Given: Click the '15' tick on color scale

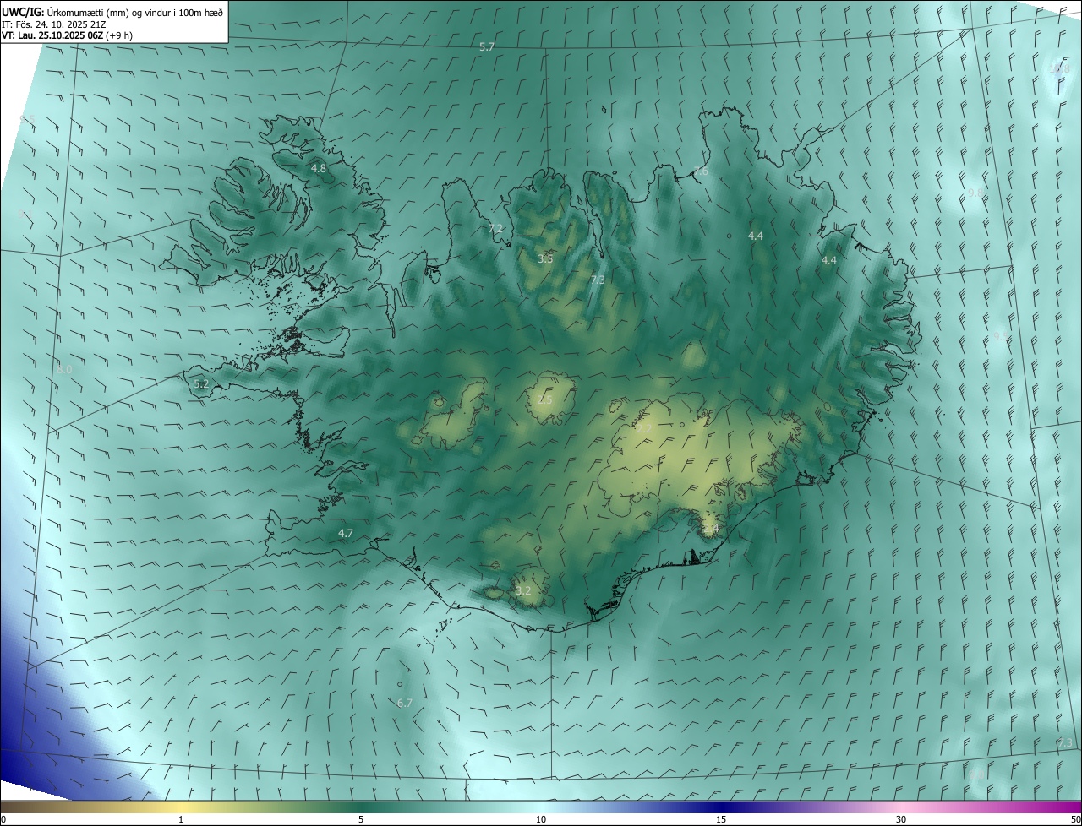Looking at the screenshot, I should point(721,819).
